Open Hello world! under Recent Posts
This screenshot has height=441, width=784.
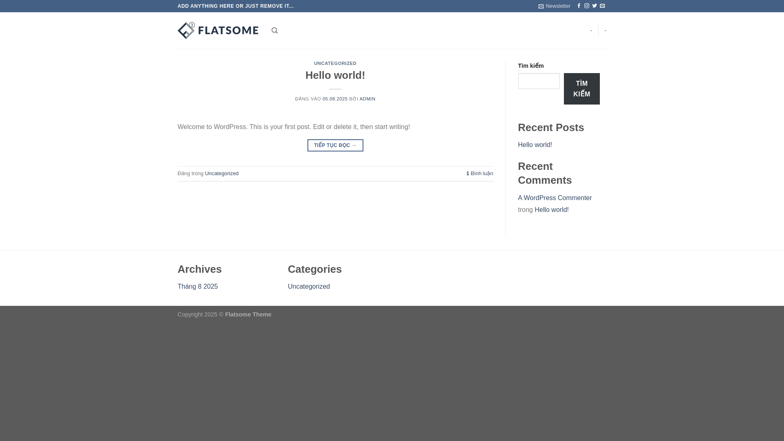coord(535,145)
